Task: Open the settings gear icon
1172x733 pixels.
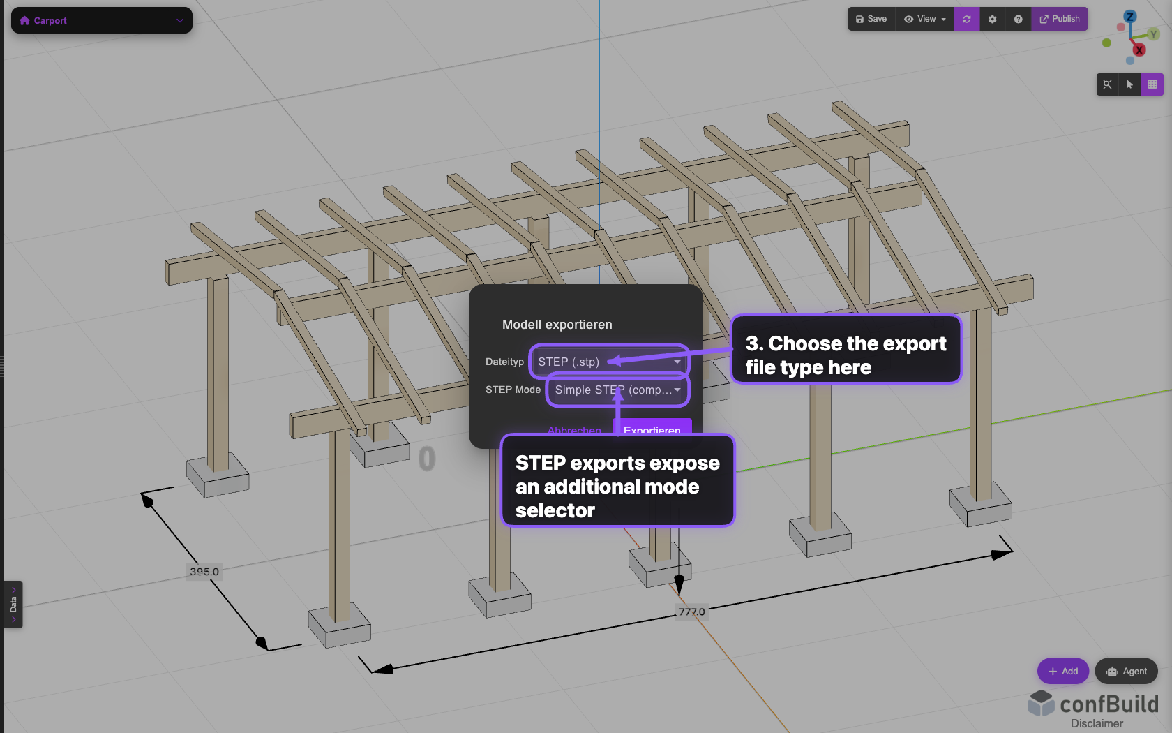Action: click(x=992, y=19)
